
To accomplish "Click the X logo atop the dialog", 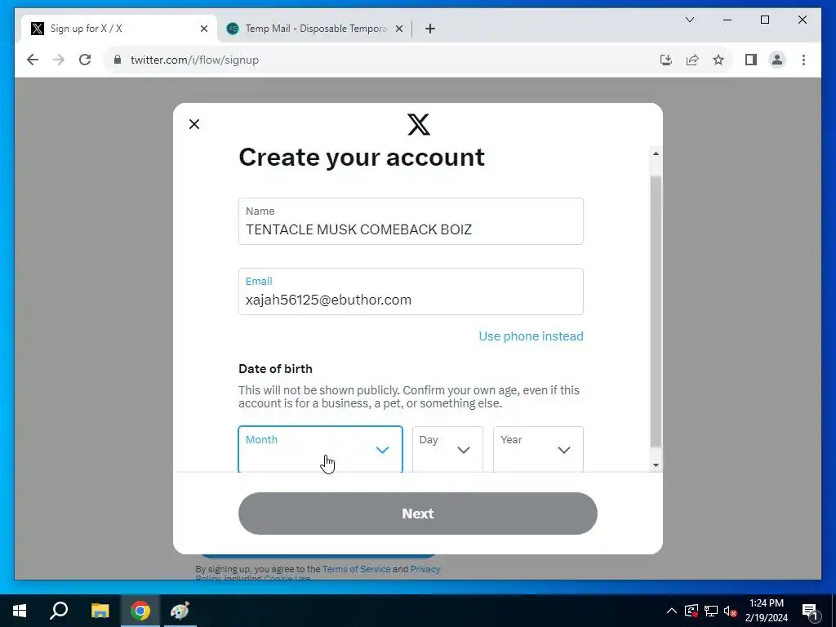I will pyautogui.click(x=419, y=124).
